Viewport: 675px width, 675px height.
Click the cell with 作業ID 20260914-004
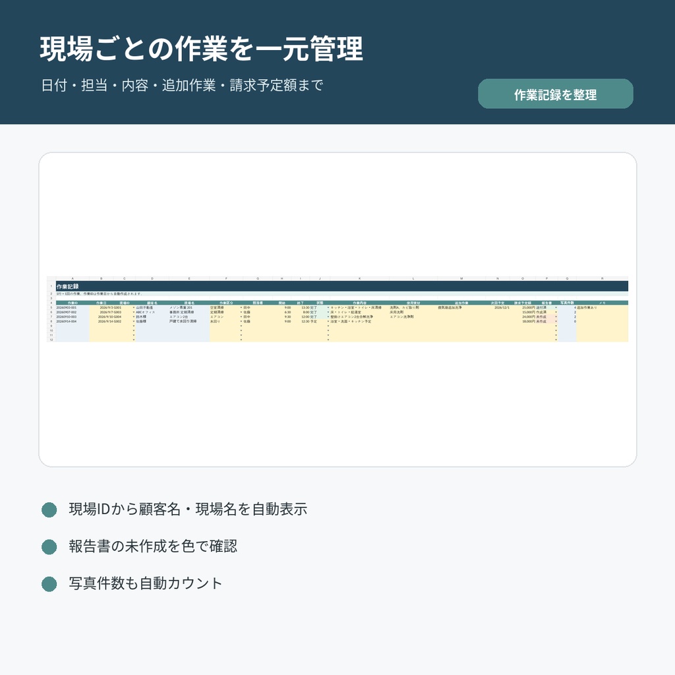pyautogui.click(x=73, y=321)
